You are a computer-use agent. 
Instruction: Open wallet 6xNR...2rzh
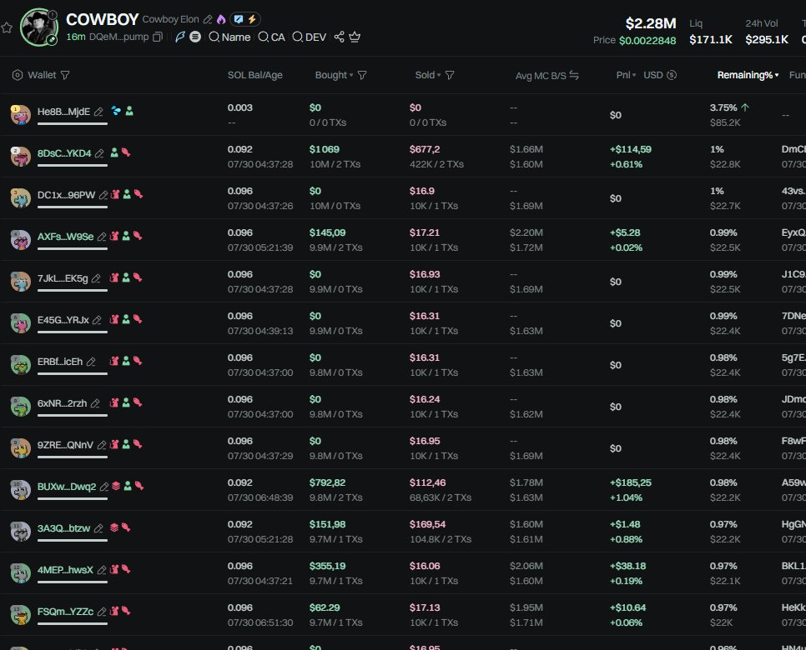(x=63, y=403)
